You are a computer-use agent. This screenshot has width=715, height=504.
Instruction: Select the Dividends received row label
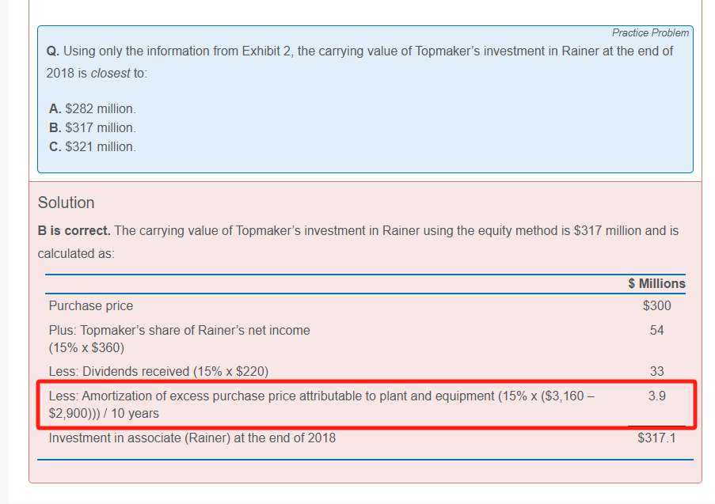pyautogui.click(x=158, y=371)
